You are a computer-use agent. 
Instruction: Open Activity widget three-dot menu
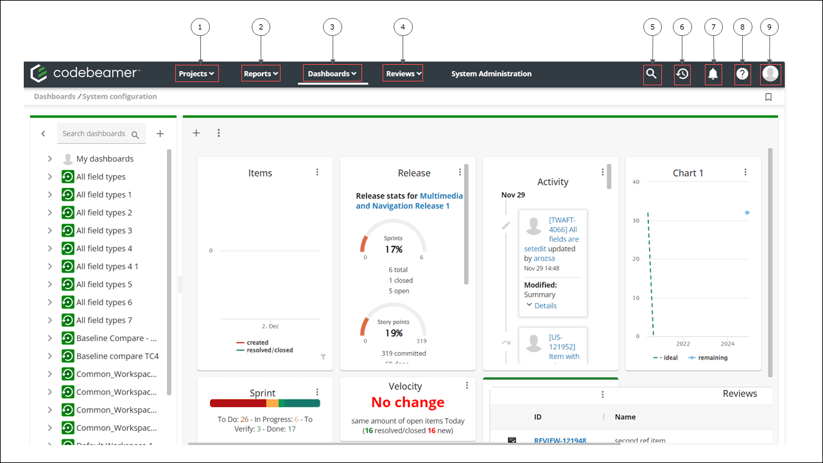click(x=602, y=172)
